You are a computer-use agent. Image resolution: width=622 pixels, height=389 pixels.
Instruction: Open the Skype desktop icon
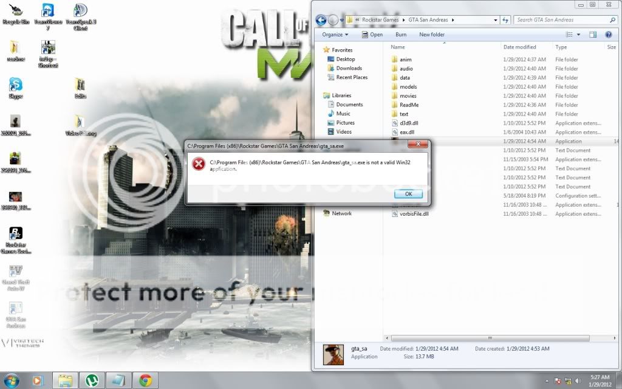click(15, 86)
